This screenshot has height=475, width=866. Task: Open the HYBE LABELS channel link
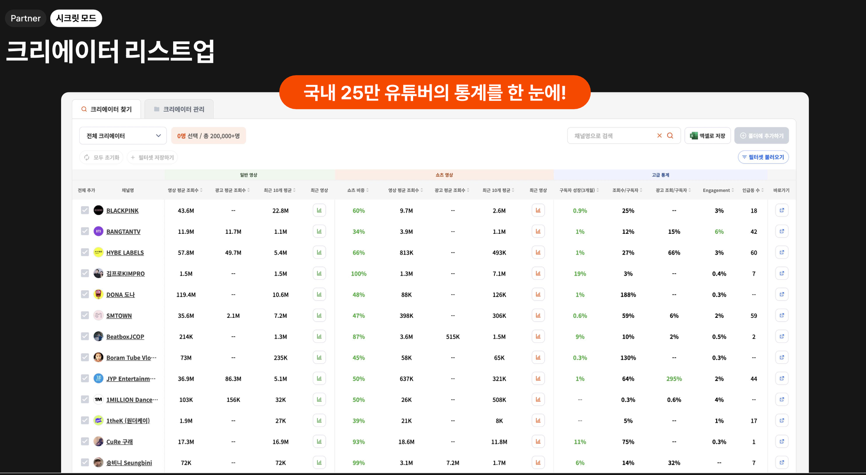click(125, 252)
